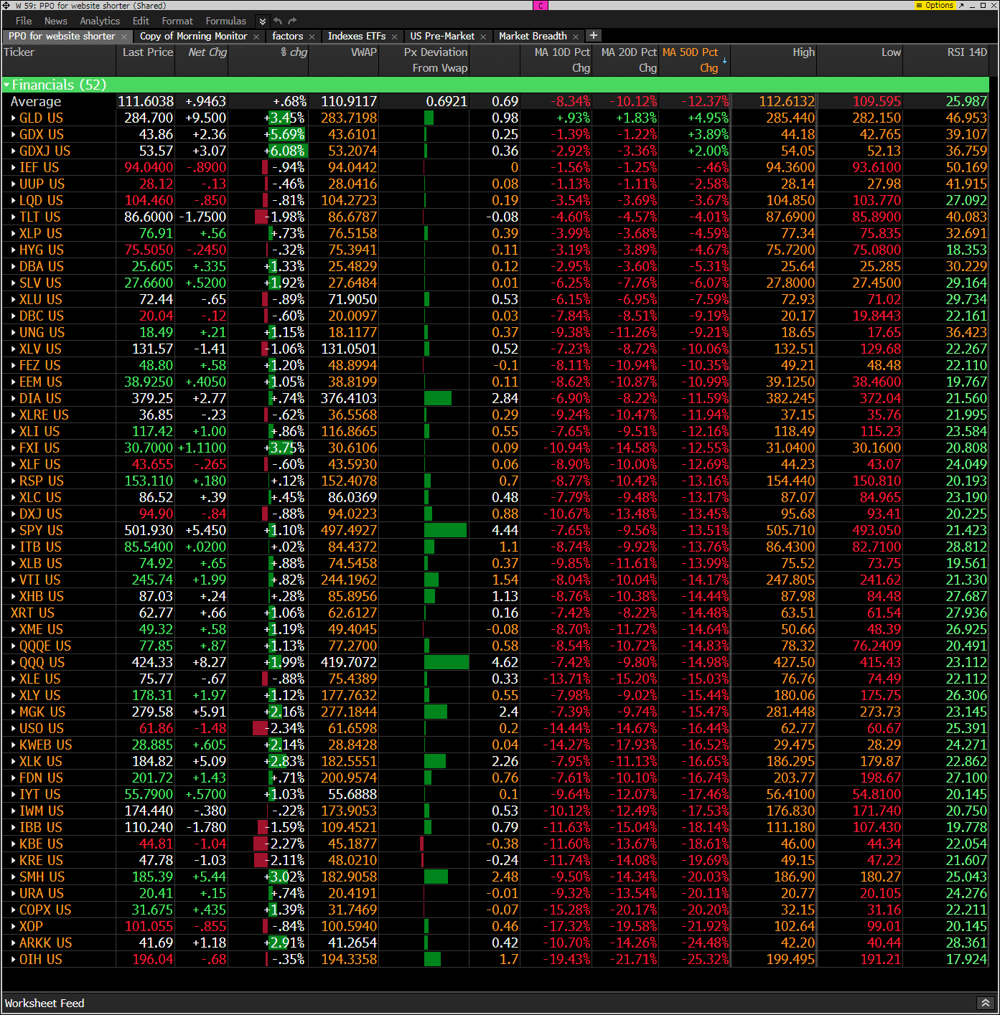1000x1015 pixels.
Task: Click Average row last price 111.6038
Action: coord(146,102)
